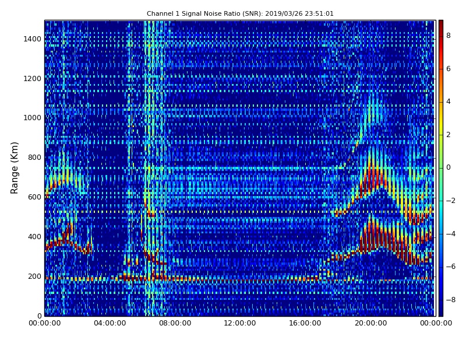Select the 08:00:00 time axis label
This screenshot has height=350, width=466.
[175, 323]
